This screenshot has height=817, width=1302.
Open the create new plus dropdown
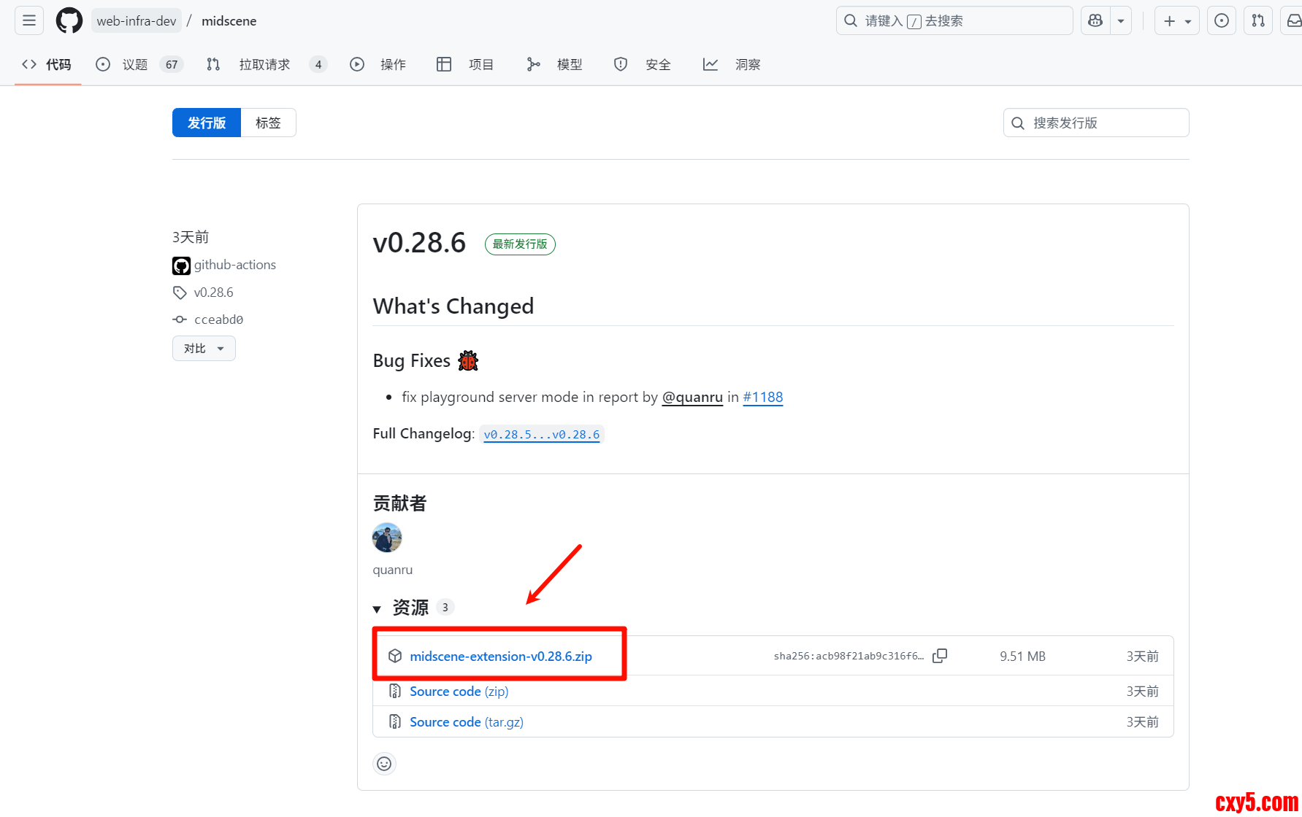coord(1176,20)
